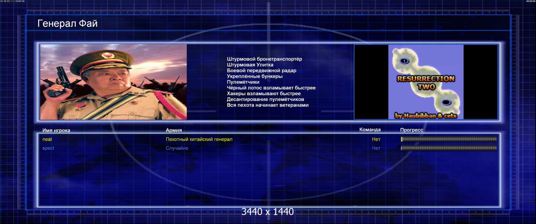Click Случайно army entry for spect
The width and height of the screenshot is (536, 224).
(177, 148)
